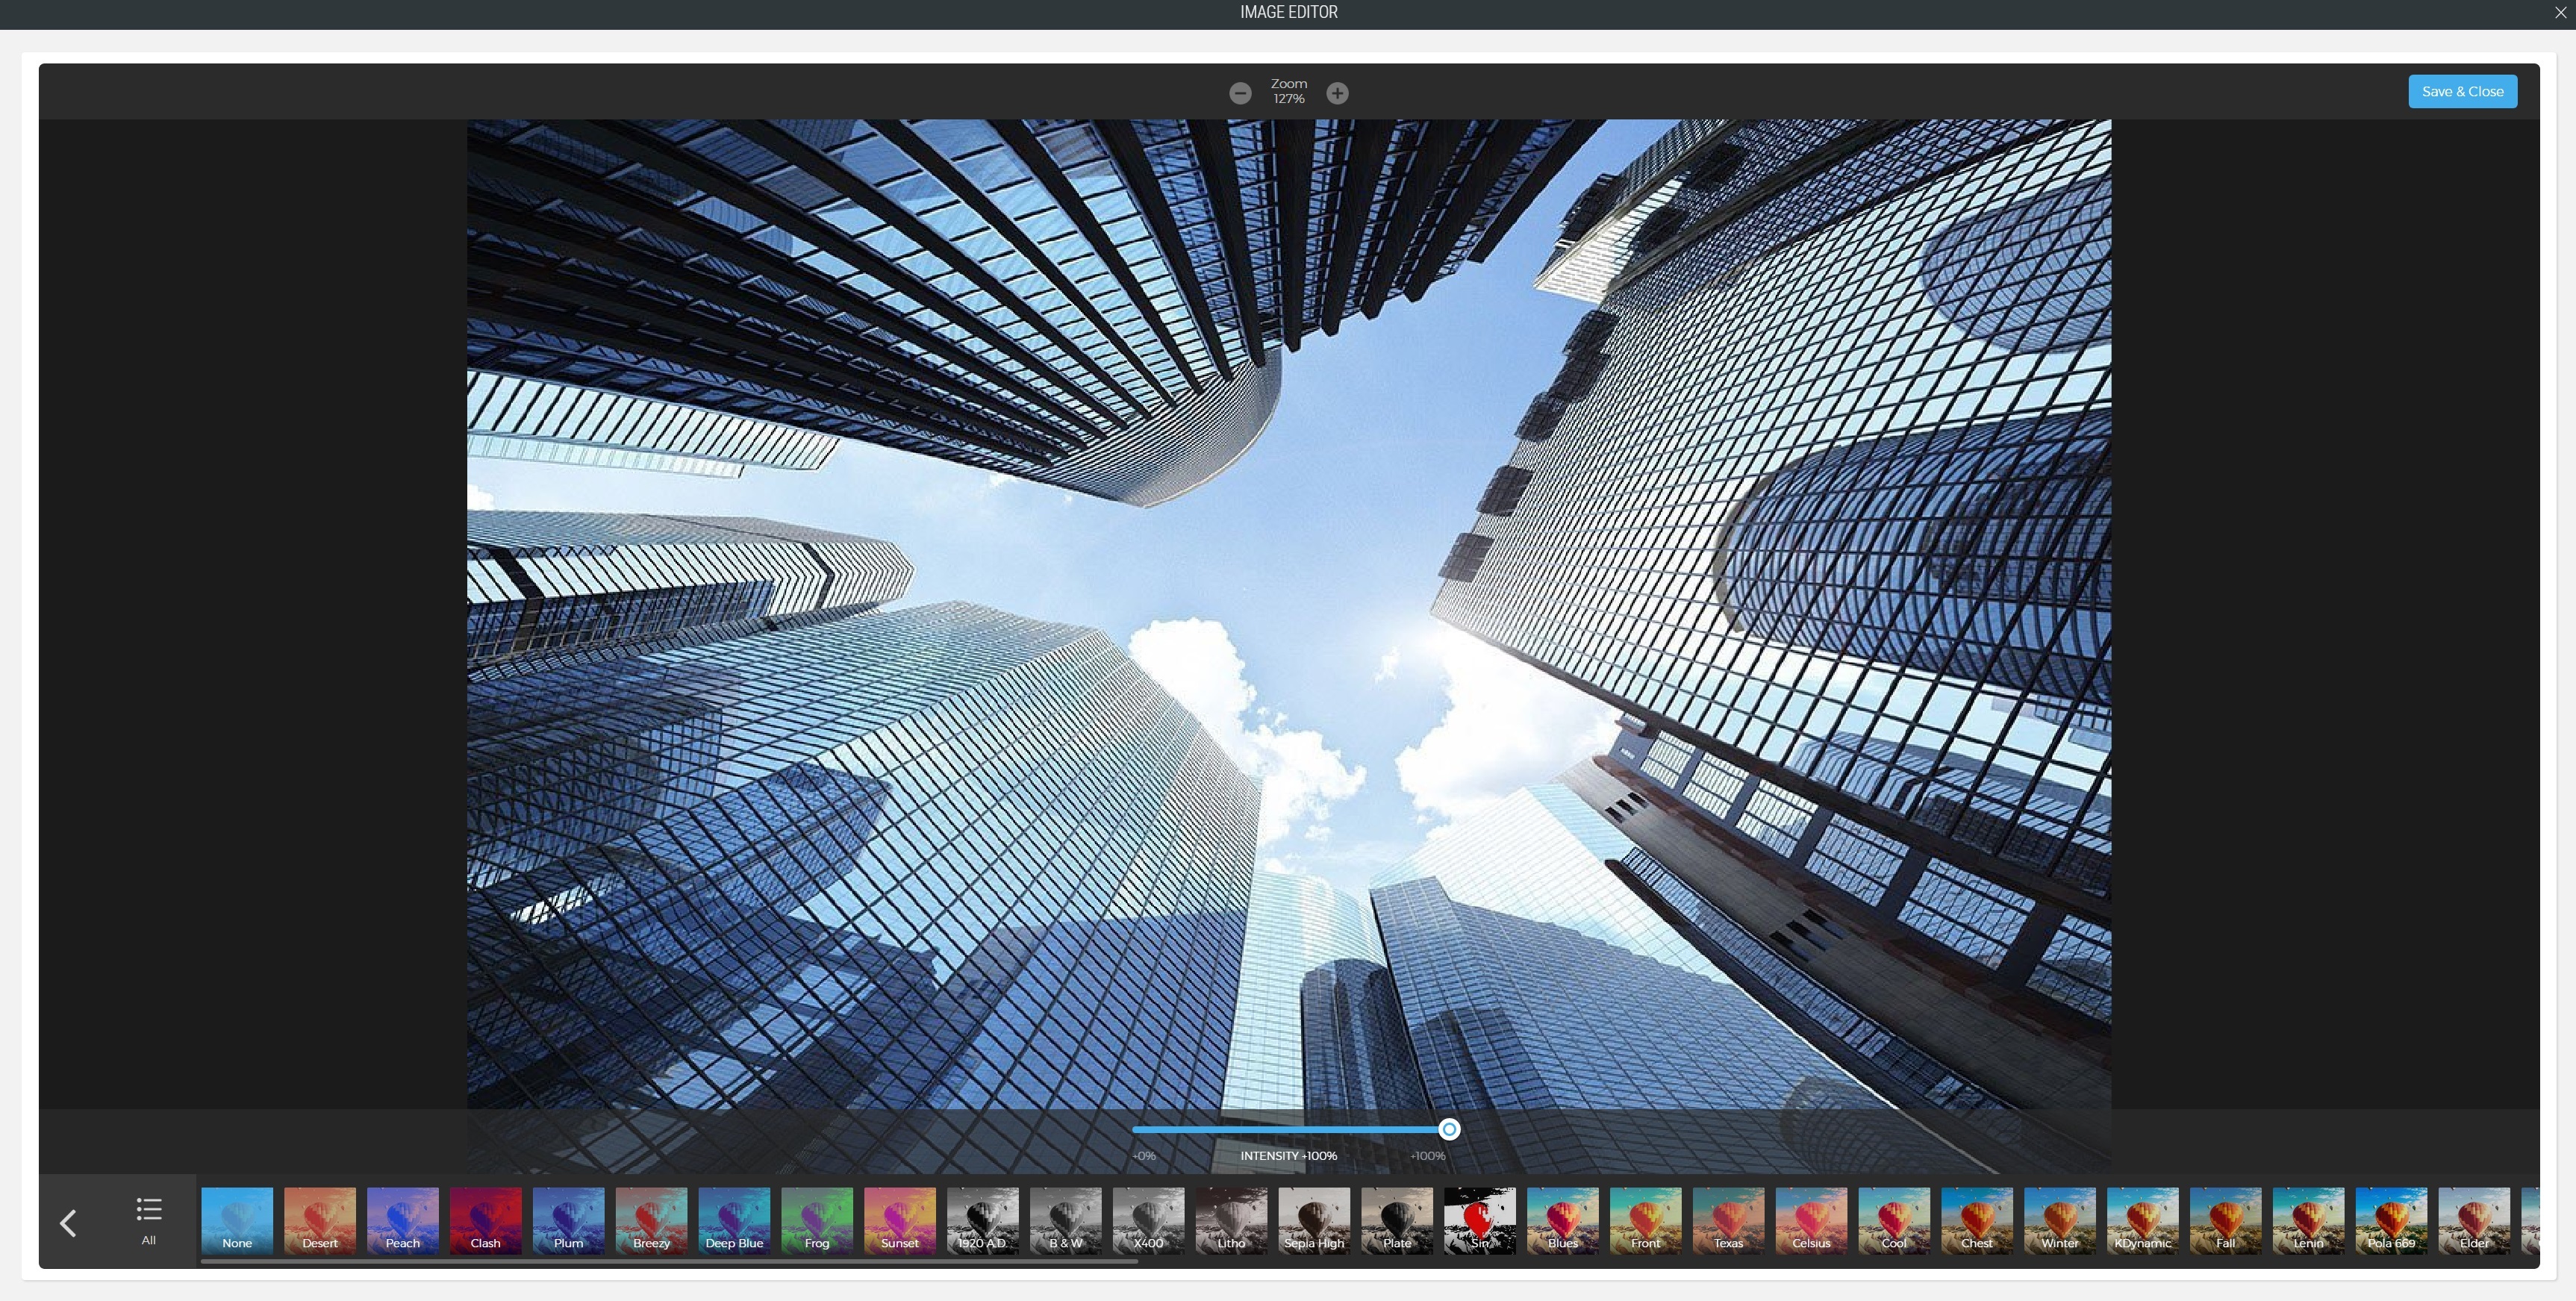Click the filter strip scrollbar
This screenshot has width=2576, height=1301.
pos(670,1261)
